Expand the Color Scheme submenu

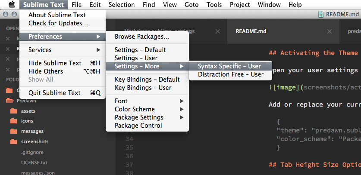click(x=147, y=109)
